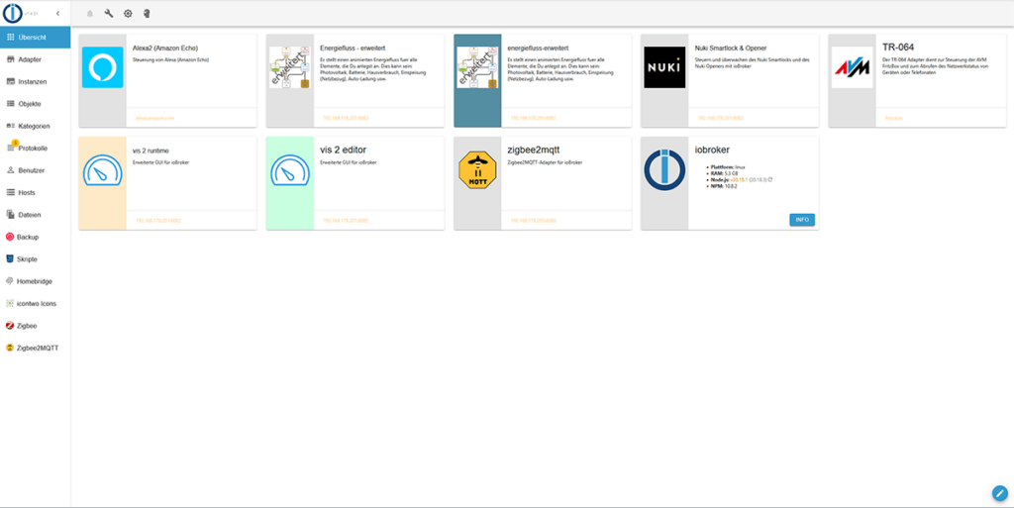Click the 'vis 2 editor' title
Viewport: 1014px width, 508px height.
(x=344, y=150)
